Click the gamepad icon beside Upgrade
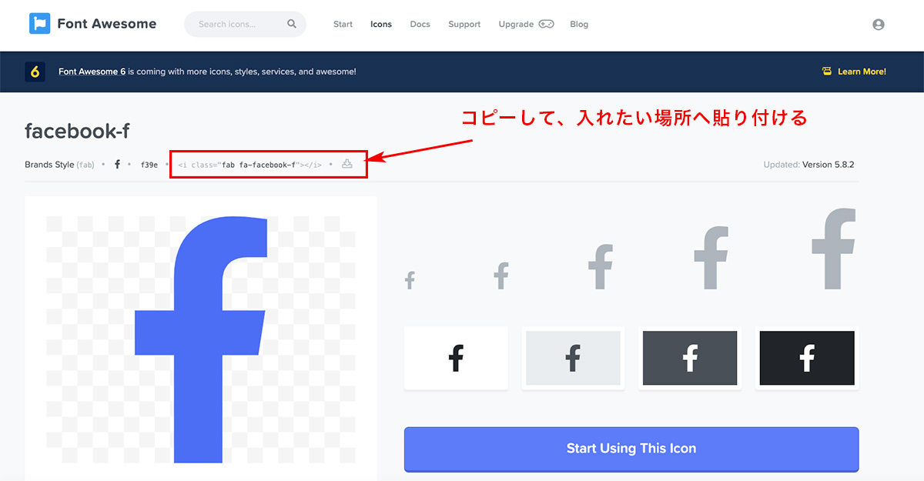 [x=546, y=24]
